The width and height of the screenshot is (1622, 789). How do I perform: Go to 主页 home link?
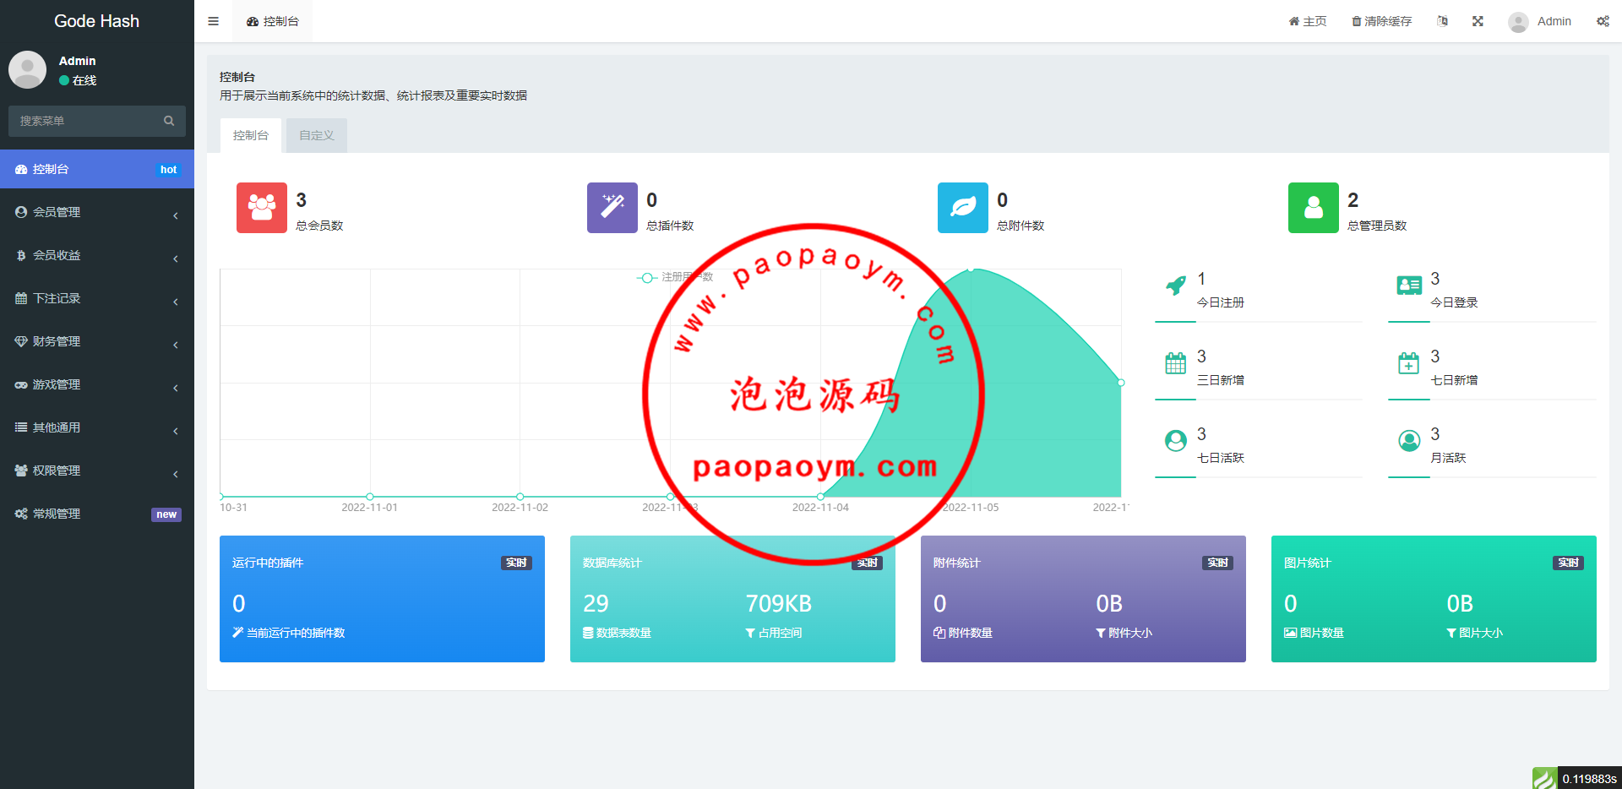pyautogui.click(x=1308, y=21)
